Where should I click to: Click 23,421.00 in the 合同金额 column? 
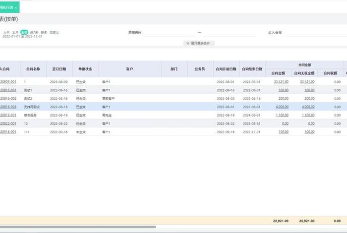click(281, 81)
